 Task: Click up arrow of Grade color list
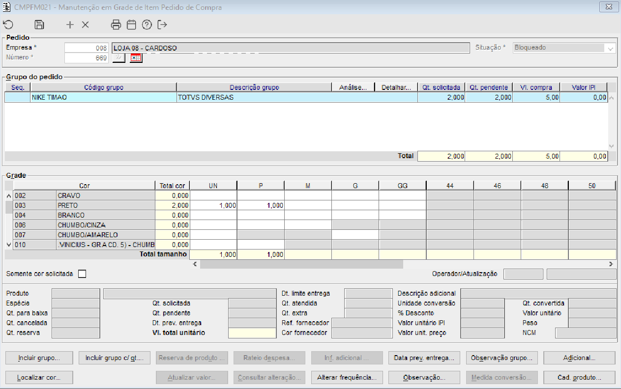click(8, 195)
